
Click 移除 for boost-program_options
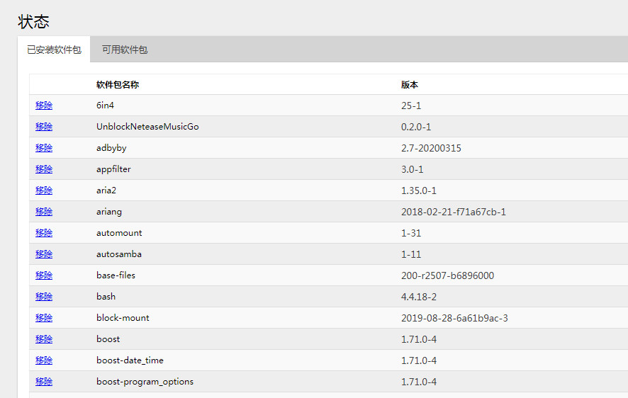click(x=44, y=382)
